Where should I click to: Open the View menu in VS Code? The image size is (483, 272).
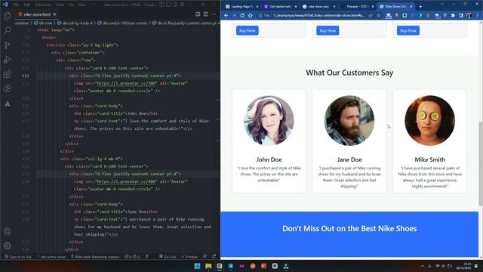pos(60,5)
